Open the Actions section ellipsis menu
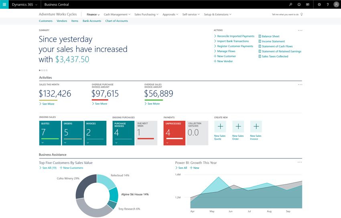Image resolution: width=341 pixels, height=218 pixels. [x=300, y=30]
